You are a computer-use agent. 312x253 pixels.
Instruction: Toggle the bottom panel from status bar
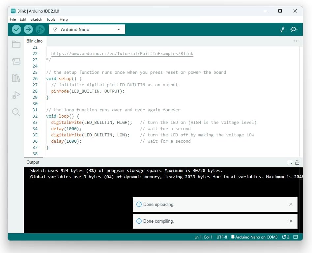point(296,237)
